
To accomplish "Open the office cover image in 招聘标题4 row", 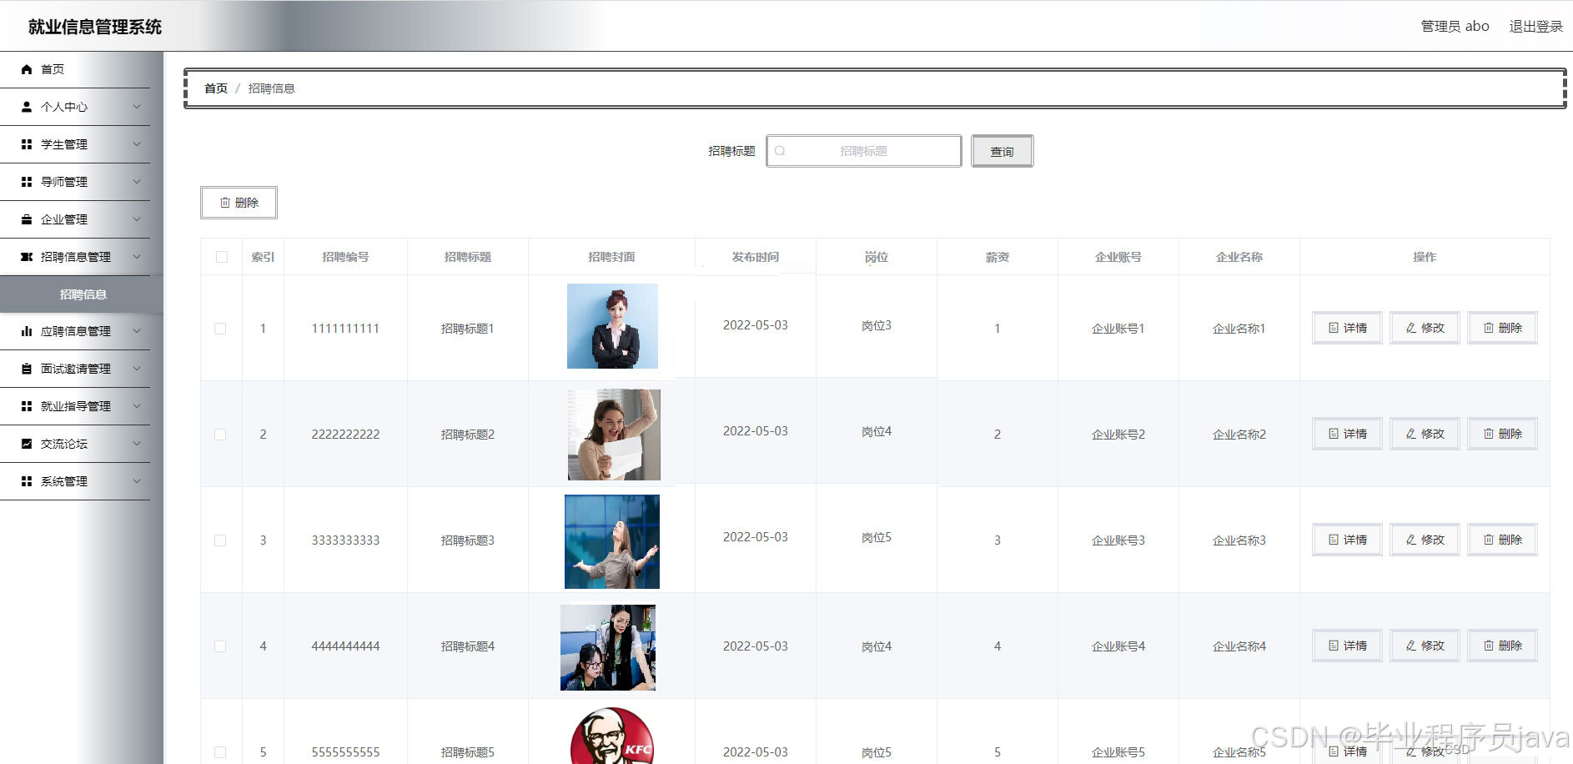I will click(x=608, y=647).
